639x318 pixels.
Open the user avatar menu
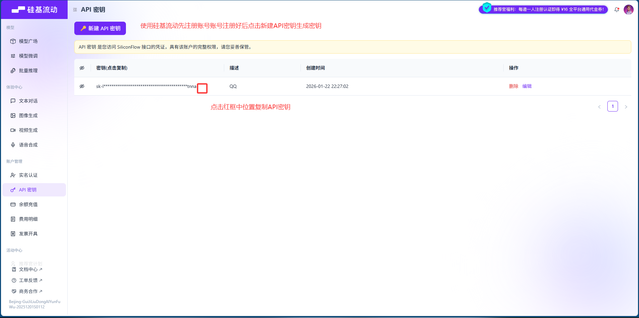(x=629, y=10)
